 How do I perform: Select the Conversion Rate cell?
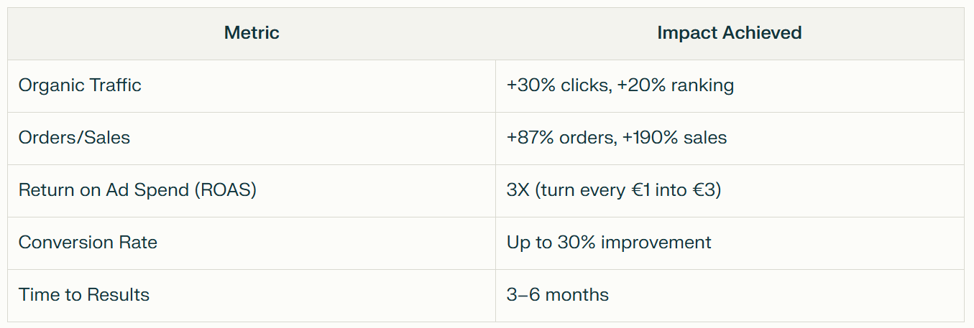(x=252, y=243)
